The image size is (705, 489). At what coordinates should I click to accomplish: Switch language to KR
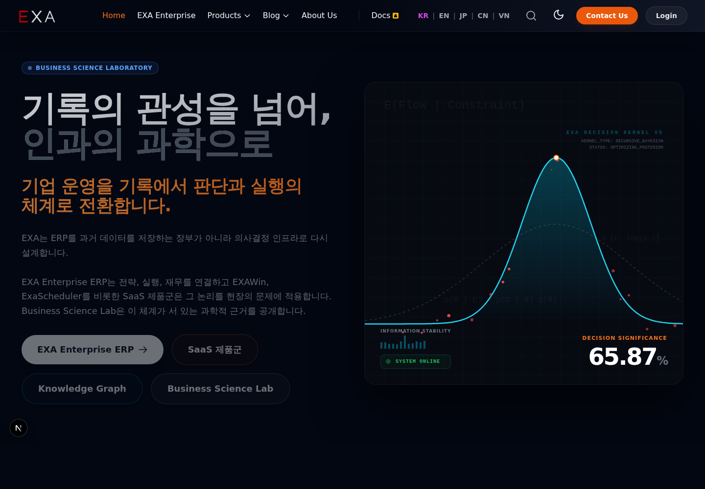click(423, 16)
